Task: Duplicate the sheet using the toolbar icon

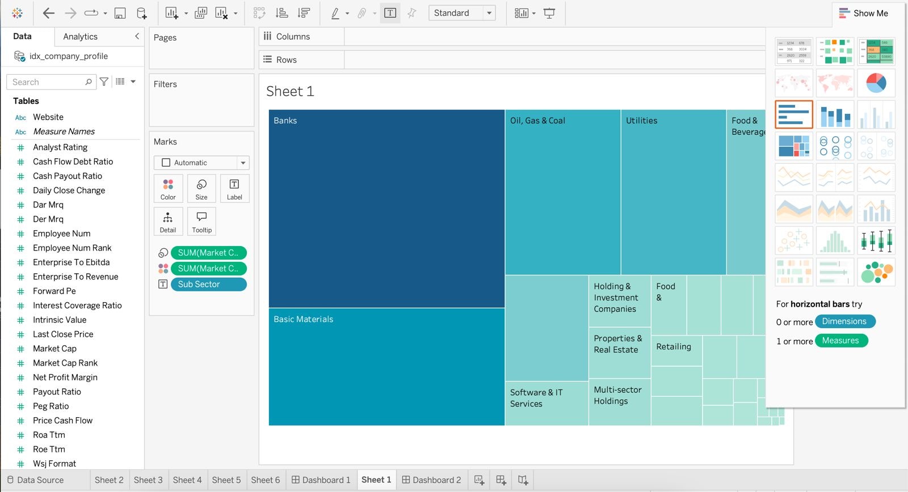Action: 201,13
